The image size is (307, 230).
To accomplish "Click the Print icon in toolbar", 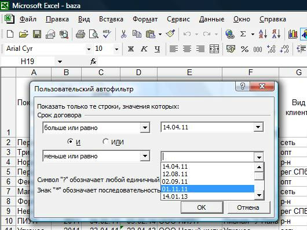I will click(81, 34).
